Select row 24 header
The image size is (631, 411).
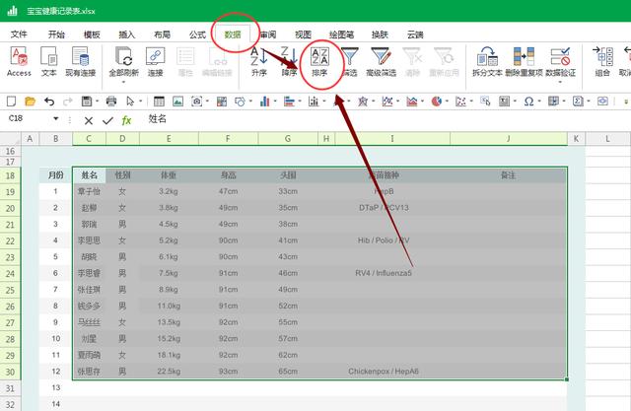point(10,274)
